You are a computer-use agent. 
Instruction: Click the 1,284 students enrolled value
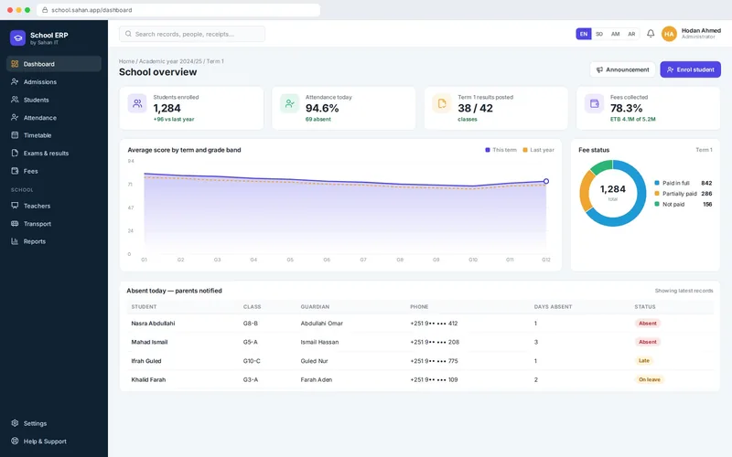point(167,108)
